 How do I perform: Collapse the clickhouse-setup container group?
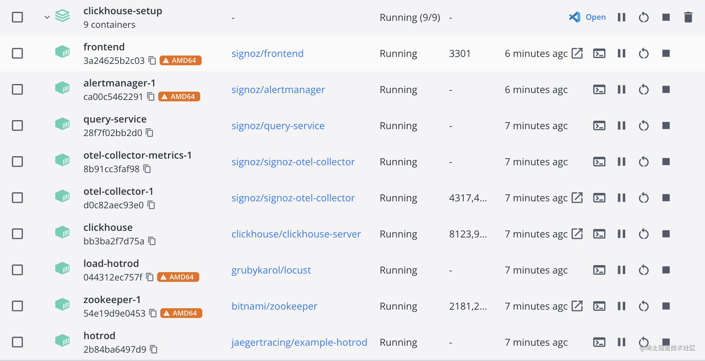(47, 17)
